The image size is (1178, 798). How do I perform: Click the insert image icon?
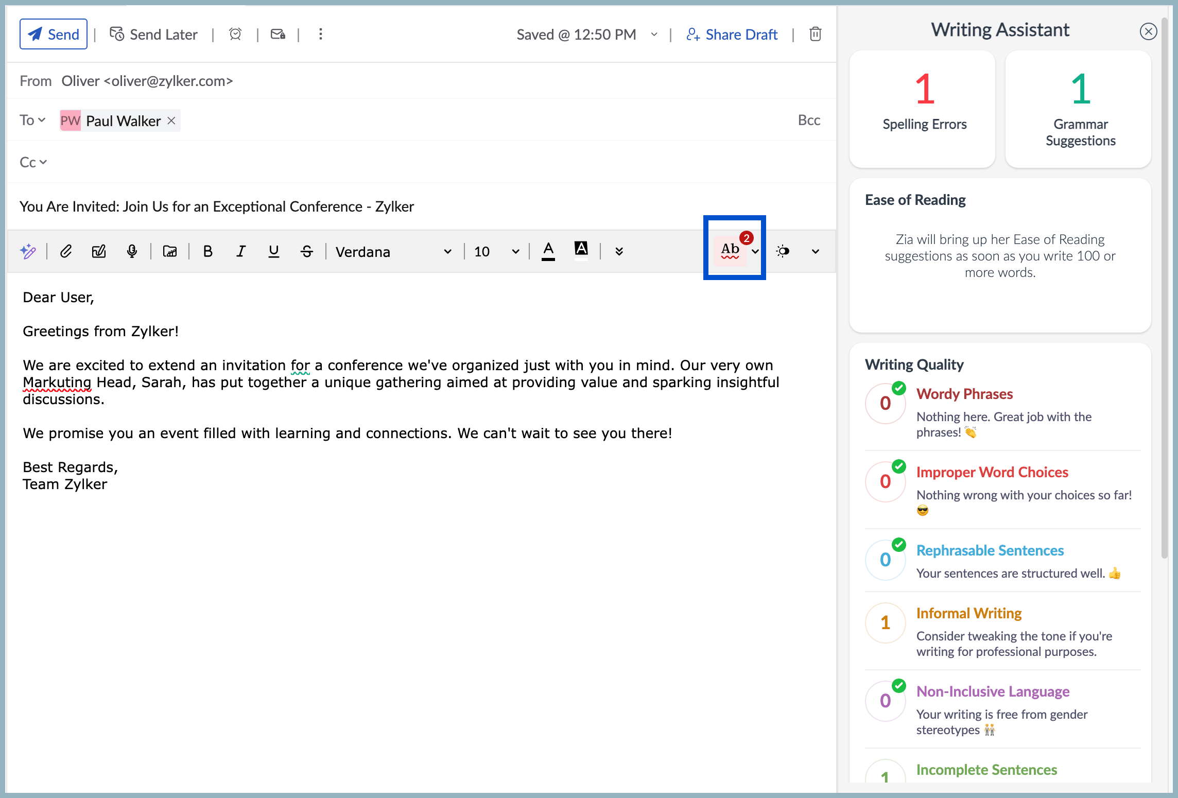pyautogui.click(x=170, y=251)
